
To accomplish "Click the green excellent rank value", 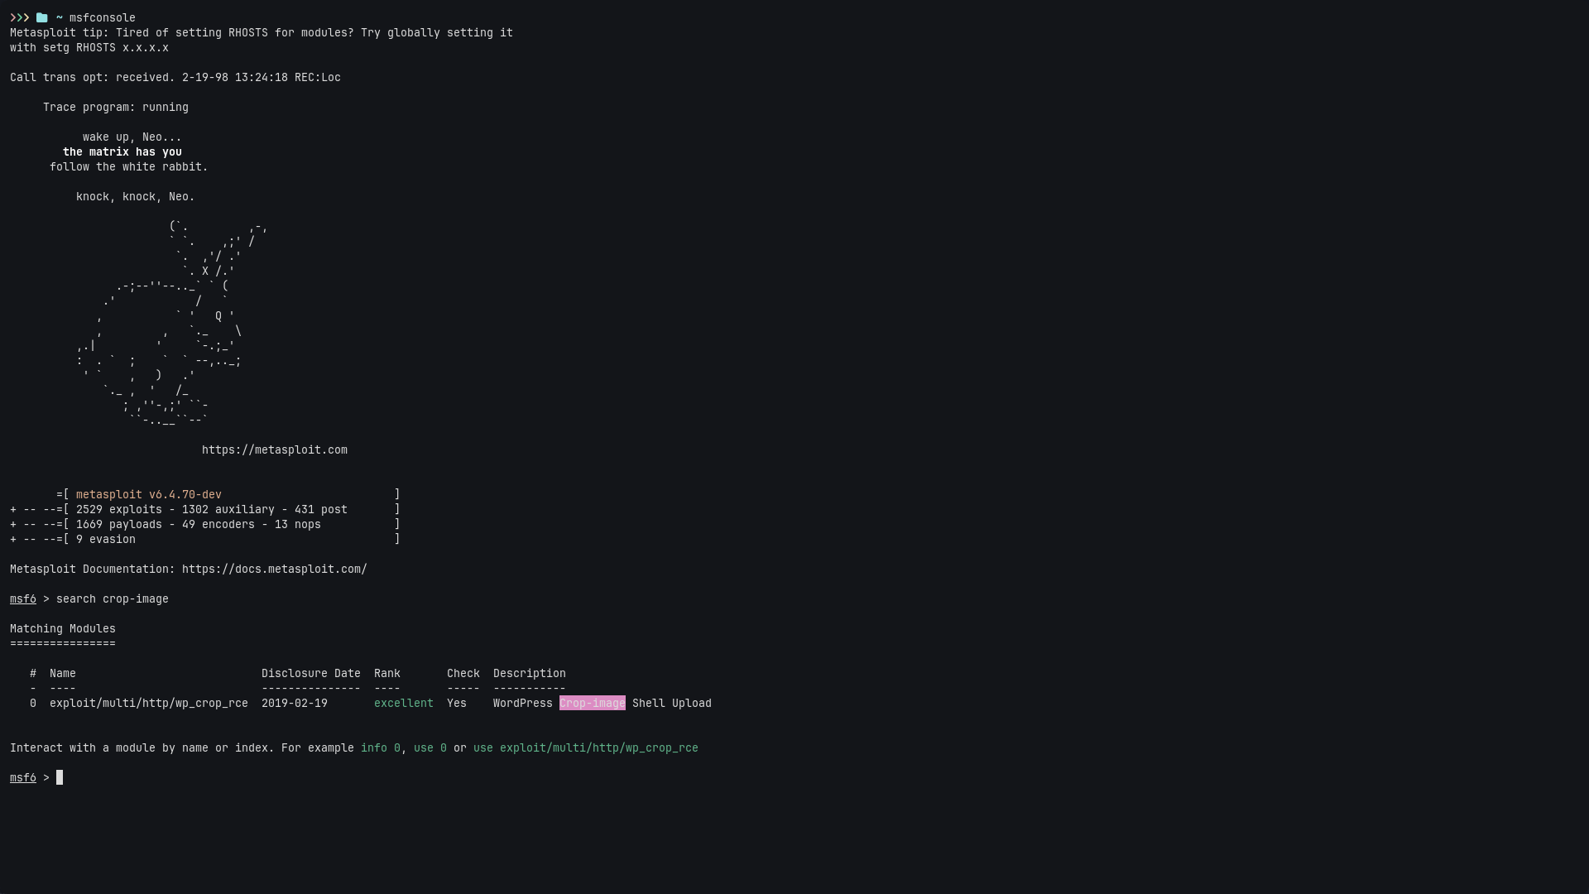I will (403, 704).
